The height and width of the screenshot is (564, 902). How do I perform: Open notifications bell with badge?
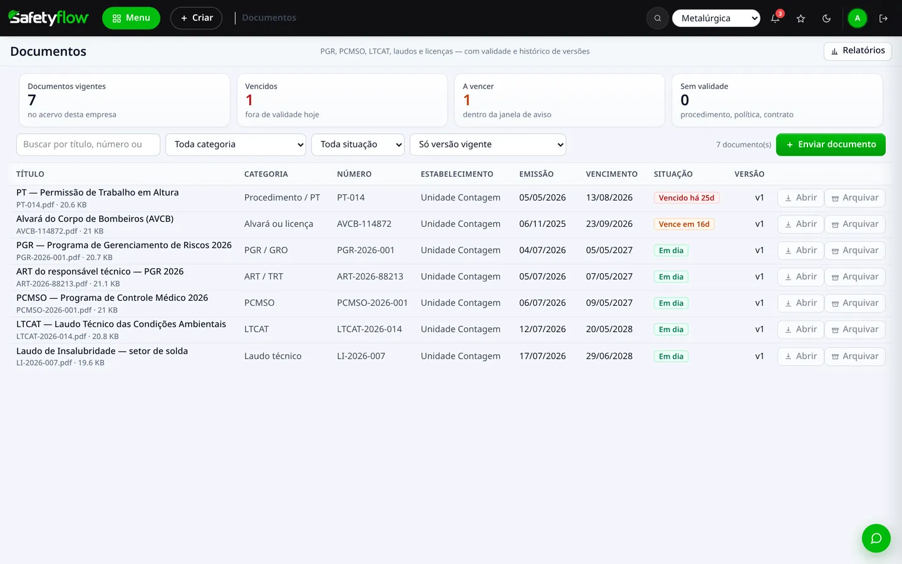click(x=775, y=18)
